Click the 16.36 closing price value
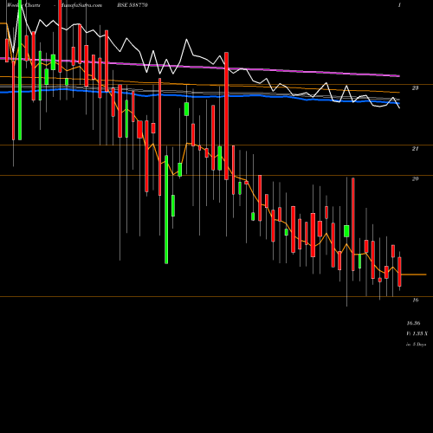The height and width of the screenshot is (433, 433). tap(413, 323)
